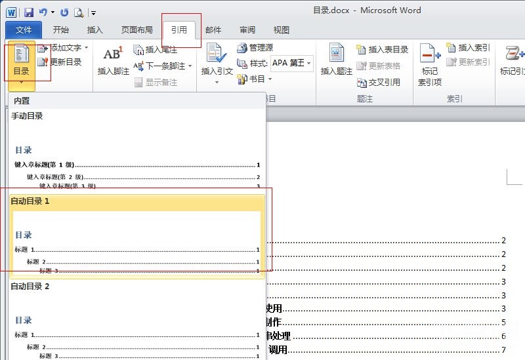
Task: Open Print Preview from quick access toolbar
Action: click(79, 12)
